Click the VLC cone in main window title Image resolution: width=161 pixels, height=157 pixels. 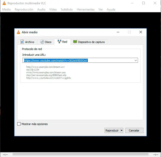tap(4, 3)
